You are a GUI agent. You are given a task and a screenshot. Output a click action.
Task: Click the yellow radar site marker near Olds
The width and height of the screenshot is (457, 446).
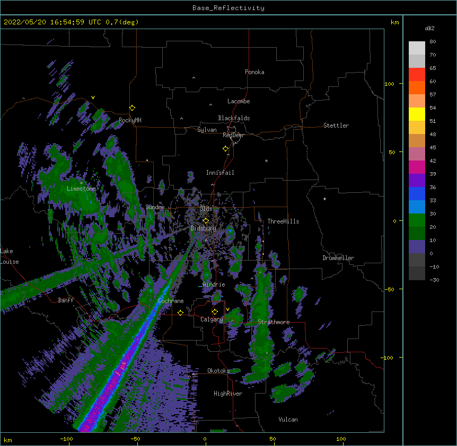click(x=206, y=221)
